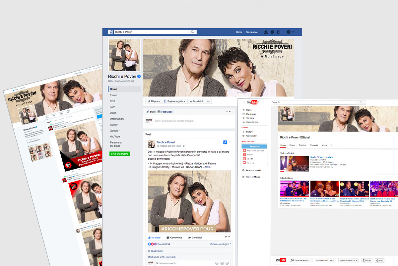Open the YouTube Restricted Mode dropdown
Screen dimensions: 398x266
pos(349,260)
